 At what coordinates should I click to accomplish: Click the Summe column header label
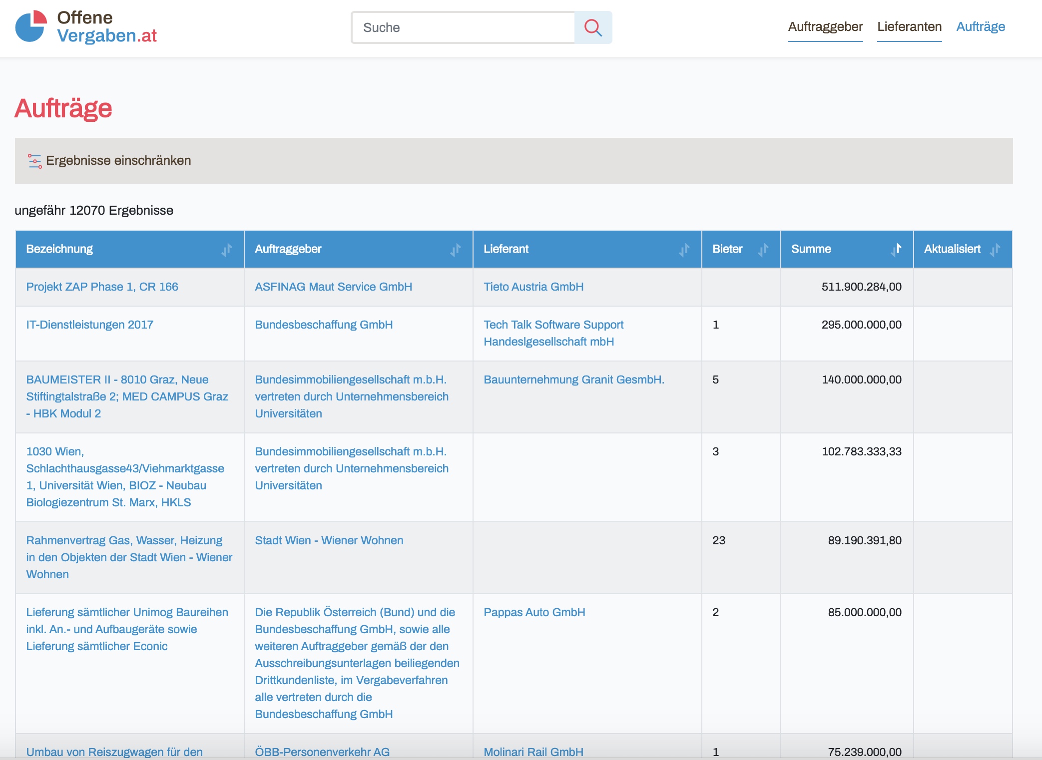[811, 249]
